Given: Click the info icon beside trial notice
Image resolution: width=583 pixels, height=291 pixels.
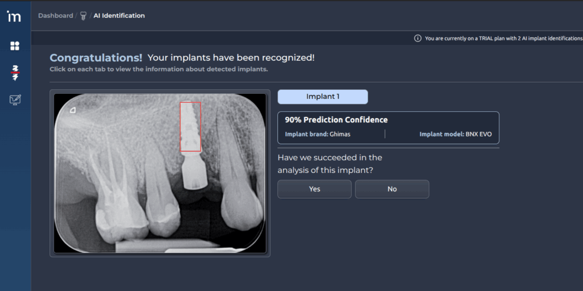Looking at the screenshot, I should 418,38.
